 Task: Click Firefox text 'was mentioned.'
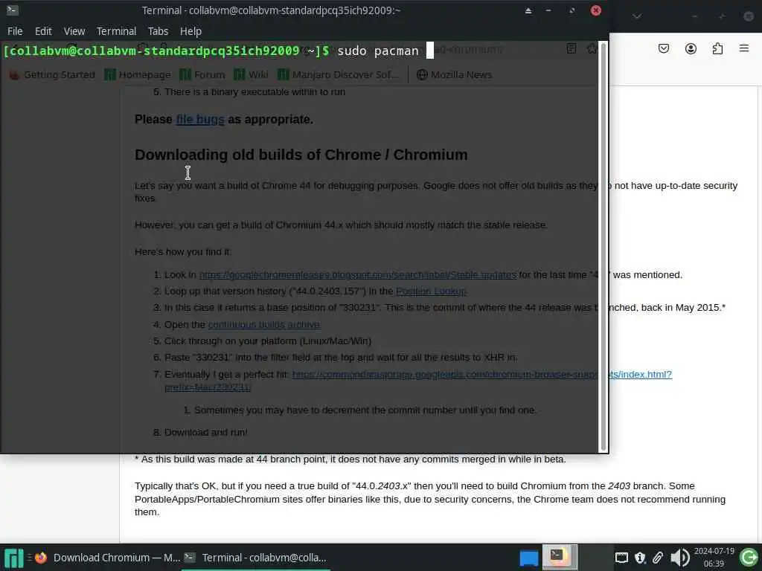(647, 275)
